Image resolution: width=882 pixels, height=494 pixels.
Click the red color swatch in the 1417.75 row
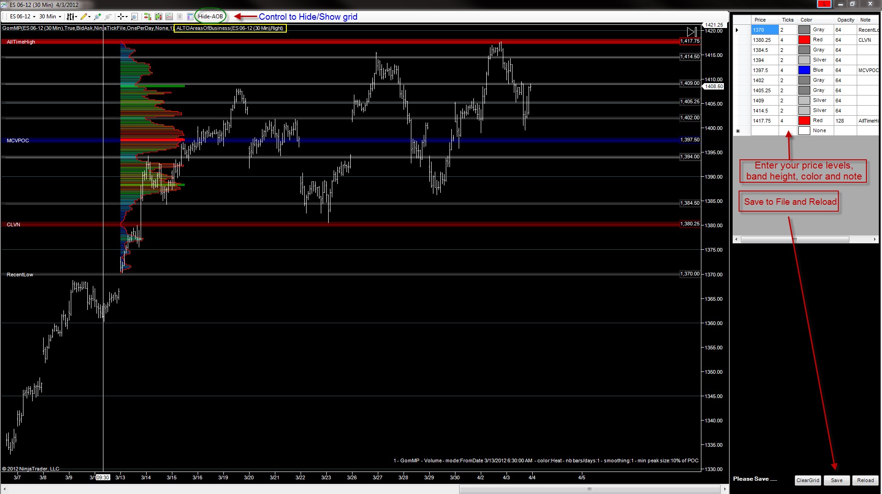[x=804, y=121]
